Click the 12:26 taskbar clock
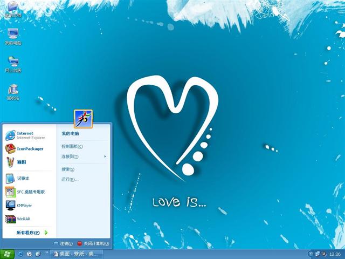This screenshot has width=345, height=259. tap(335, 254)
